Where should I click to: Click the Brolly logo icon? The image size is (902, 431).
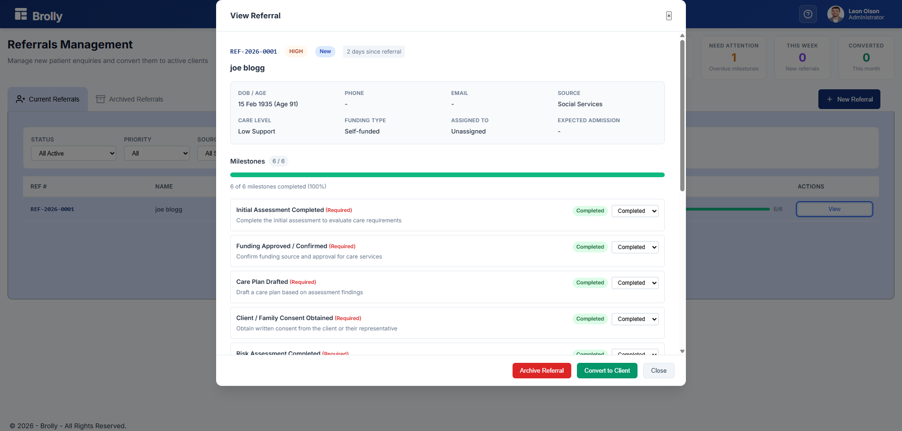pos(21,15)
